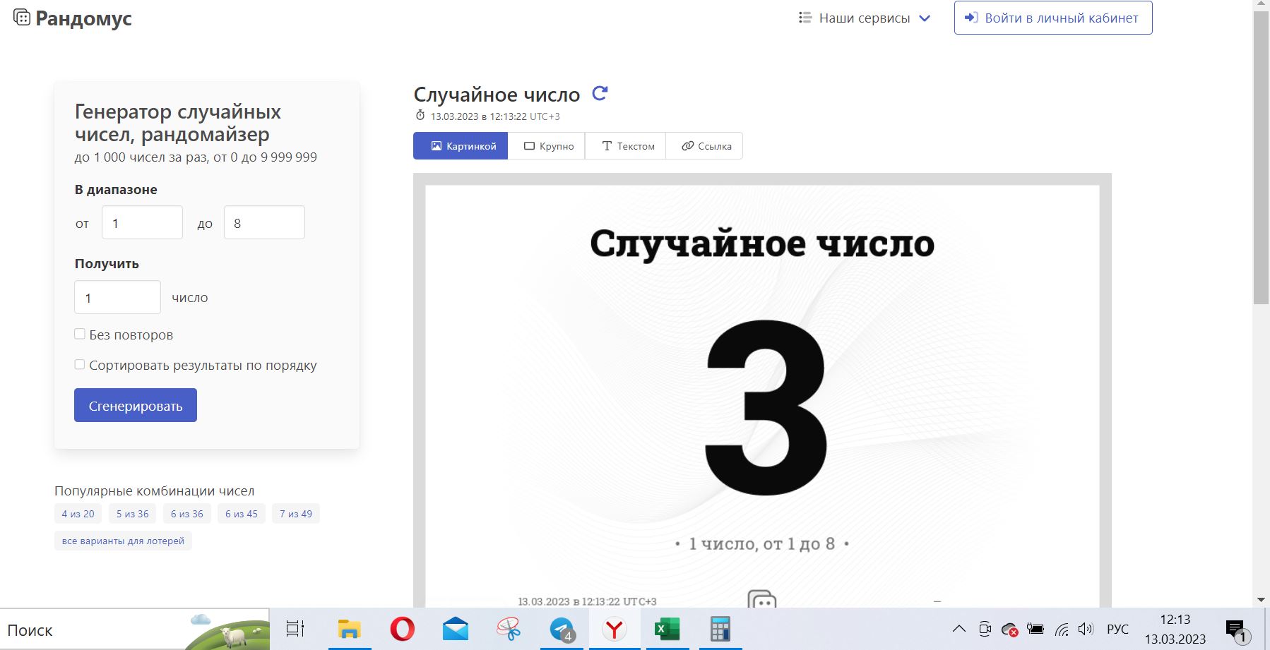1270x650 pixels.
Task: Open the Mail app in taskbar
Action: click(x=456, y=629)
